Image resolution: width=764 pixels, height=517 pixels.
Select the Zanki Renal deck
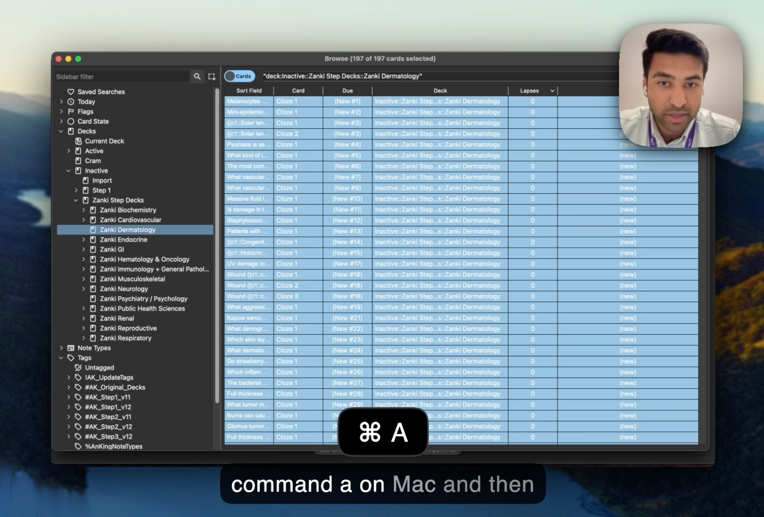coord(117,318)
